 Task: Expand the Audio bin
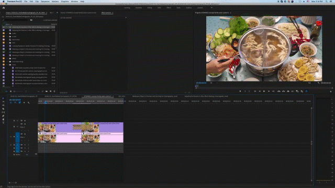coord(7,33)
